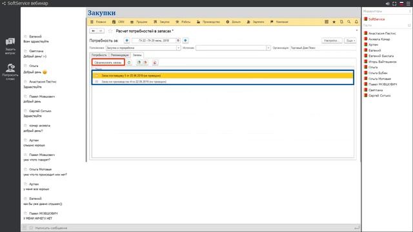Click chat message уже что-то происходит или нет?

coord(45,175)
